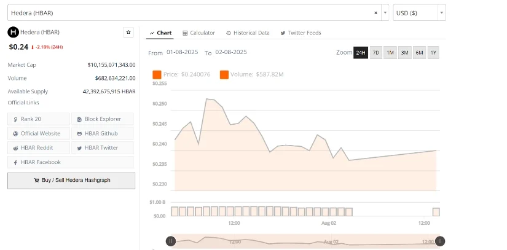Screen dimensions: 507x250
Task: Clear the Hedera (HBAR) selection with the x
Action: 375,13
